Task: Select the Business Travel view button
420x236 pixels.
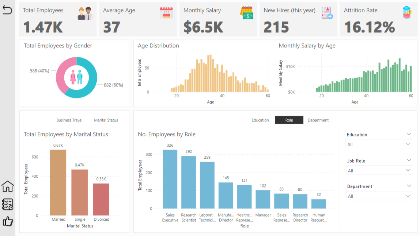Action: (69, 120)
